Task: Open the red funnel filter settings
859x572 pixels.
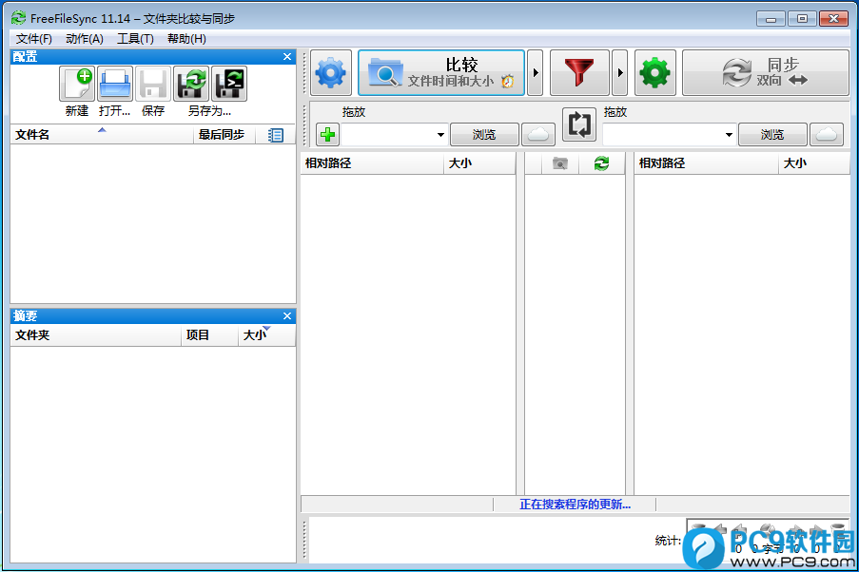Action: (x=579, y=73)
